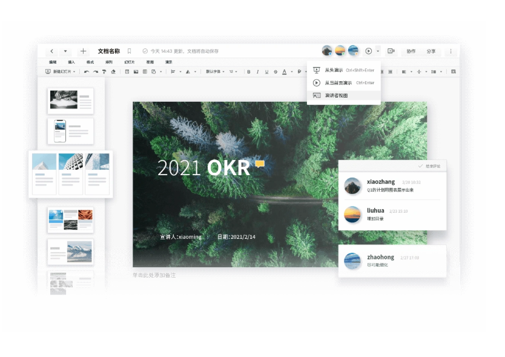Expand the object align dropdown arrow
This screenshot has height=357, width=505.
(x=180, y=72)
